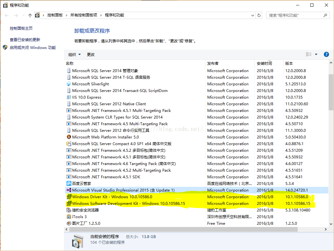
Task: Click the Forward navigation arrow
Action: (16, 15)
